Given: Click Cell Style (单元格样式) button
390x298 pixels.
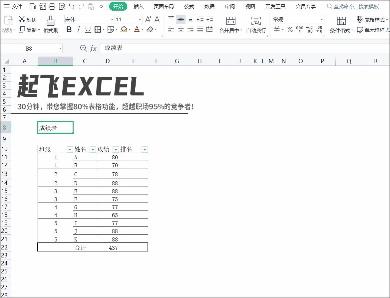Looking at the screenshot, I should (x=373, y=30).
